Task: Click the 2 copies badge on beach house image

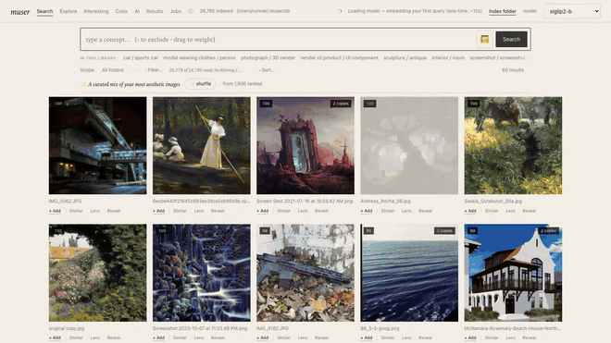Action: coord(549,230)
